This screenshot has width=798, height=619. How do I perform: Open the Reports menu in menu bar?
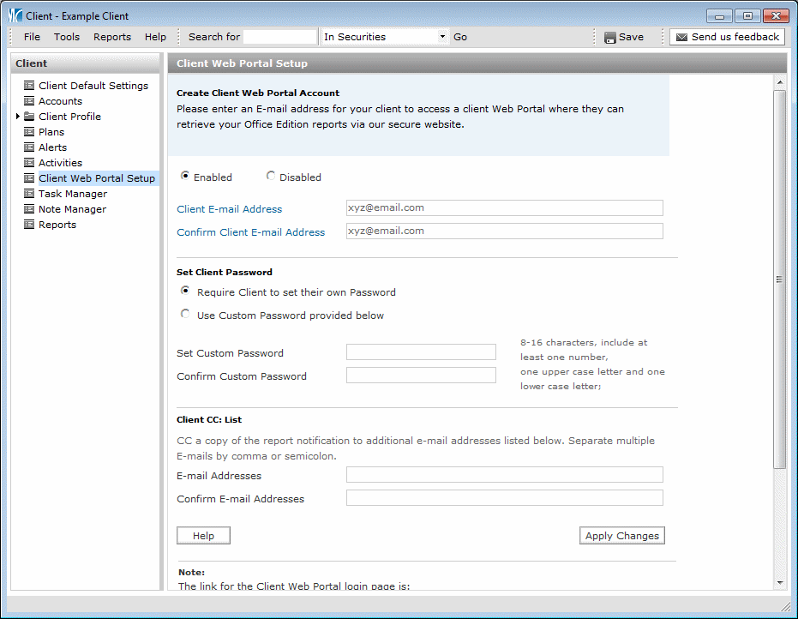(x=112, y=37)
